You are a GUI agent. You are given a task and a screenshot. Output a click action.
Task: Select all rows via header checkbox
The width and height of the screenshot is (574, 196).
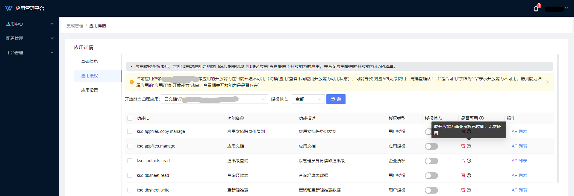point(130,118)
